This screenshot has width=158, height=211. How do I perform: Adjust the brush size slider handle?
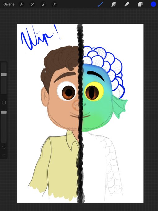pyautogui.click(x=4, y=74)
